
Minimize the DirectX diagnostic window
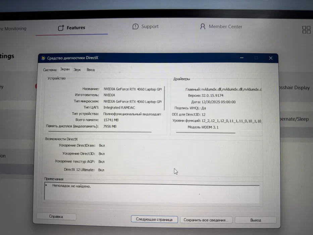click(x=242, y=58)
